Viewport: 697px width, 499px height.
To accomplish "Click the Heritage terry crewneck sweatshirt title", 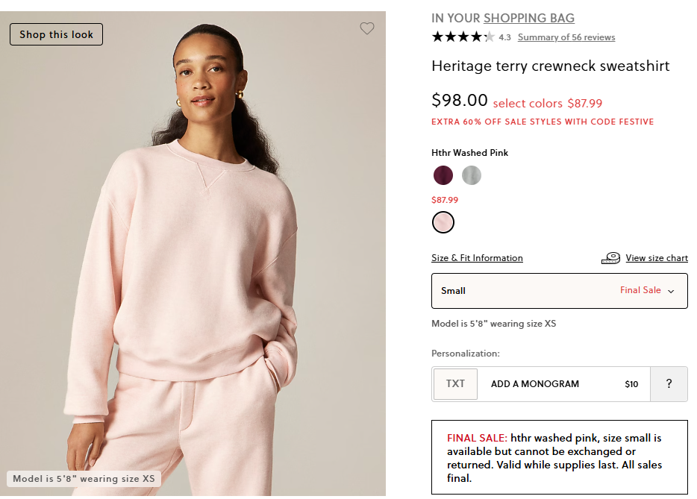I will (x=551, y=66).
